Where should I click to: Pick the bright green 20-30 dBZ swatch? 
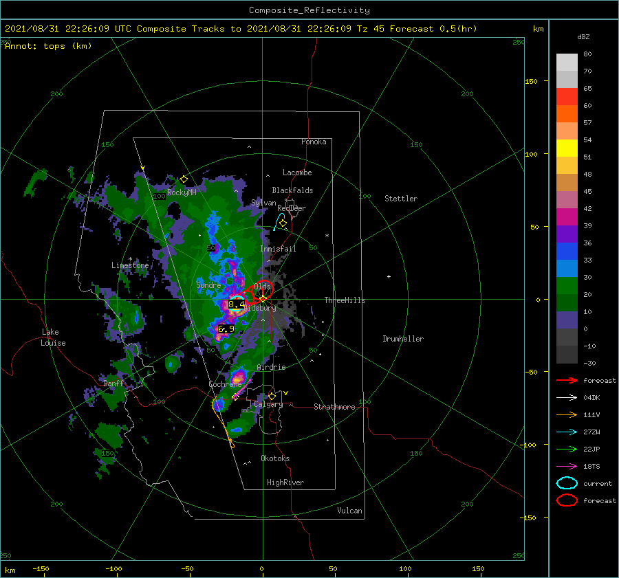click(567, 286)
